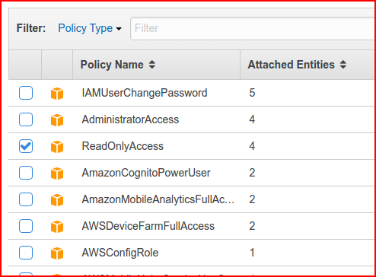This screenshot has width=376, height=277.
Task: Click the Filter text input field
Action: pyautogui.click(x=253, y=28)
